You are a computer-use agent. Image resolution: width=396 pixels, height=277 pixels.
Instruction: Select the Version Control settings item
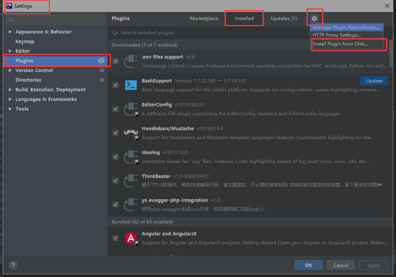34,71
